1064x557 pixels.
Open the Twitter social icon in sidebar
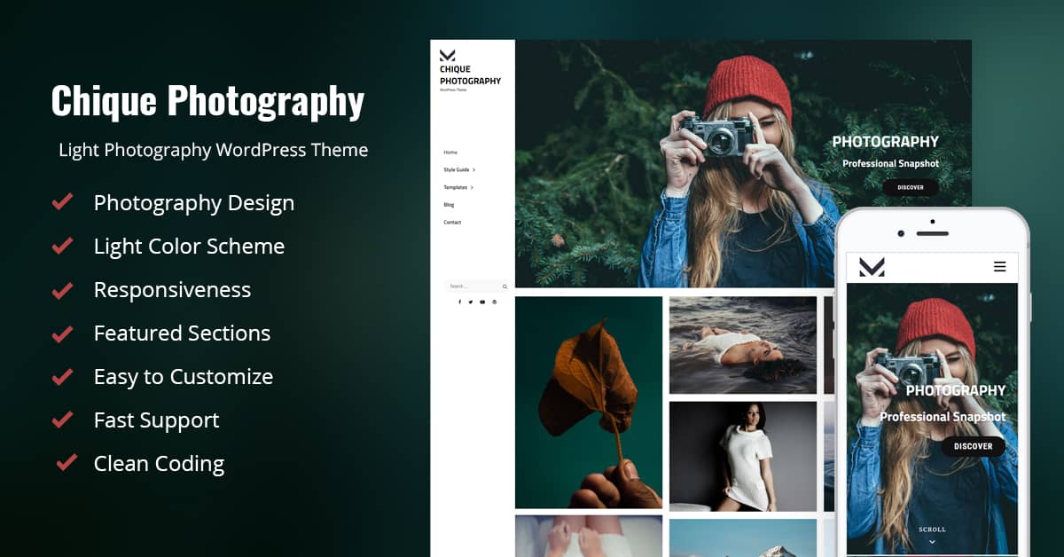[471, 302]
